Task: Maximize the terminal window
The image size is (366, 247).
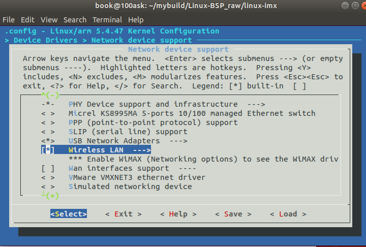Action: pos(355,6)
